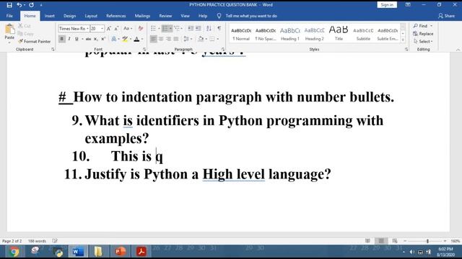Toggle Italic formatting

point(69,39)
